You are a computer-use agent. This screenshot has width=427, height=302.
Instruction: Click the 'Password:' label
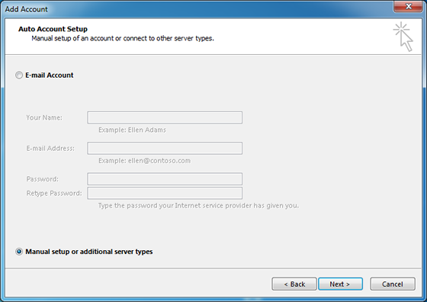coord(42,179)
